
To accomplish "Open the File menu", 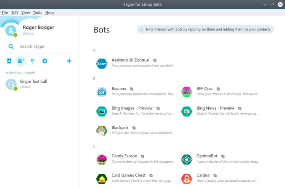I will click(5, 13).
